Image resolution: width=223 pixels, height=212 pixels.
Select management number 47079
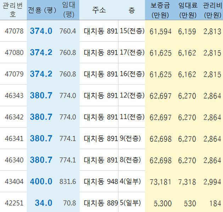[14, 74]
